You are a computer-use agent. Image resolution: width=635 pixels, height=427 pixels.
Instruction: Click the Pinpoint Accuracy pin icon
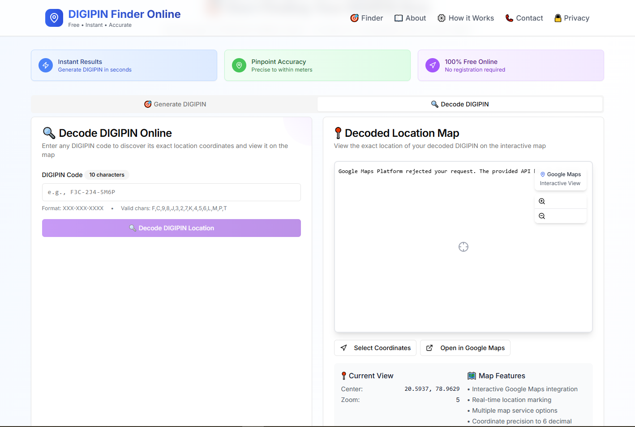(x=239, y=65)
